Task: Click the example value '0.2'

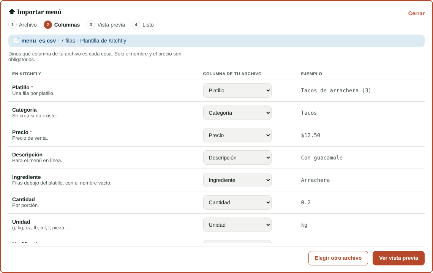Action: pyautogui.click(x=306, y=202)
